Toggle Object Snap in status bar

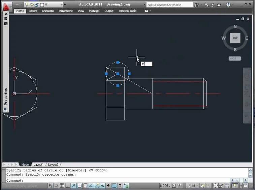pos(79,185)
